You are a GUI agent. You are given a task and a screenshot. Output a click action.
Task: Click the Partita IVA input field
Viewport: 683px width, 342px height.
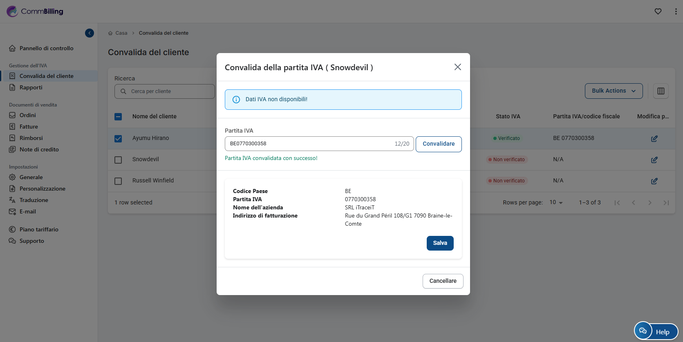tap(309, 144)
